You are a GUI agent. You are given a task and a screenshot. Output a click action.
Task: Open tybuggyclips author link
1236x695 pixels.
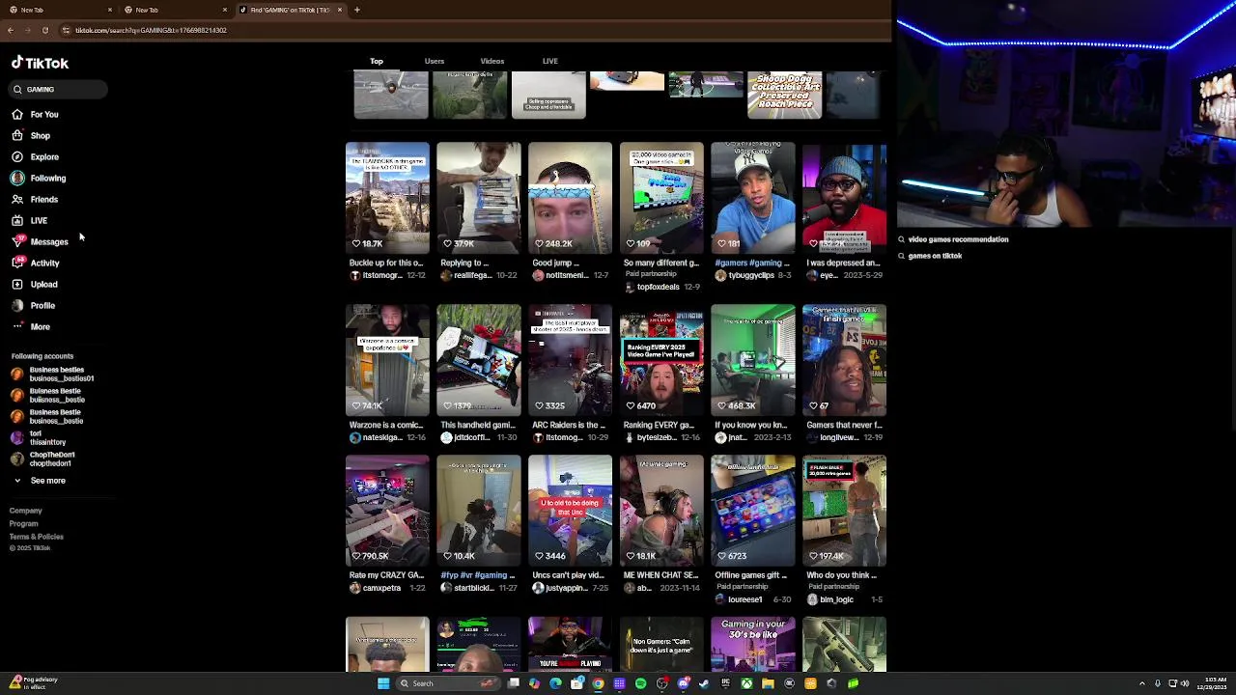pos(751,275)
